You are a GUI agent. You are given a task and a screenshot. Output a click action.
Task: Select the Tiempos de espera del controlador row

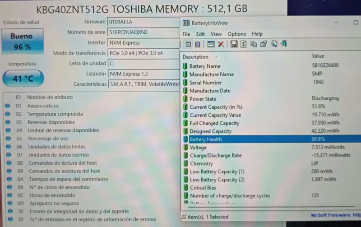pyautogui.click(x=92, y=179)
